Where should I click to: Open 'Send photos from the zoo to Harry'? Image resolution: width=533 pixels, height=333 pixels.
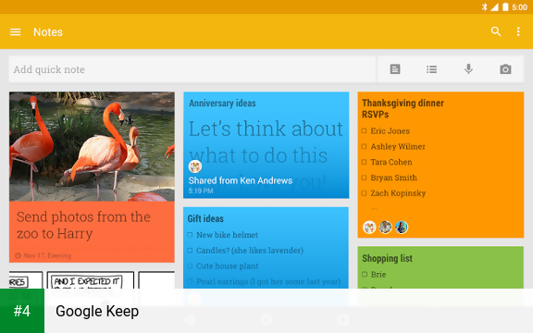(83, 225)
